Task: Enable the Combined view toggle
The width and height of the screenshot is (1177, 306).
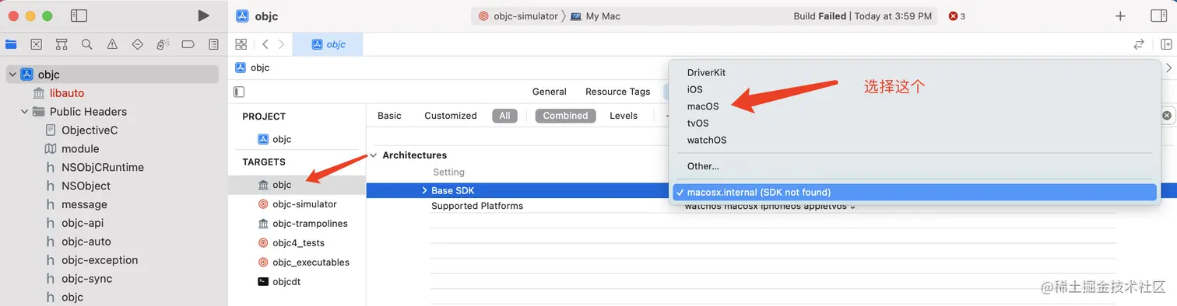Action: [565, 116]
